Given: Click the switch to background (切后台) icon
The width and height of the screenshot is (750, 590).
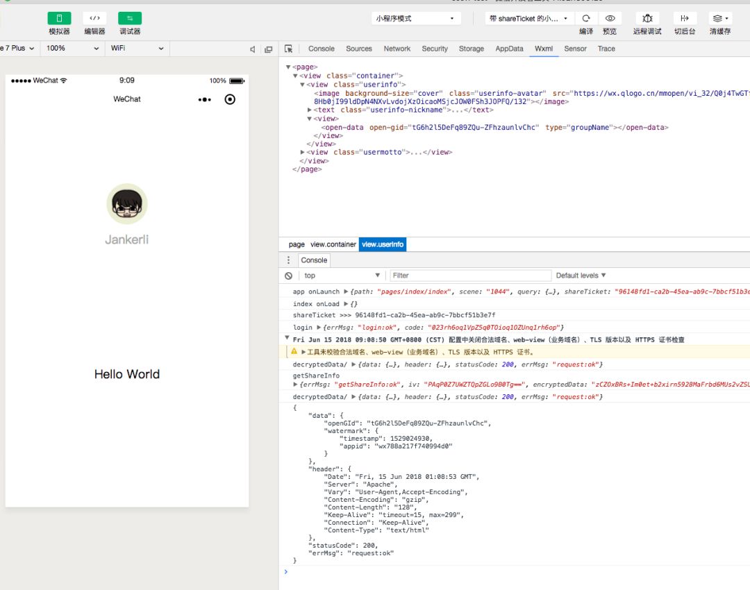Looking at the screenshot, I should (x=685, y=18).
